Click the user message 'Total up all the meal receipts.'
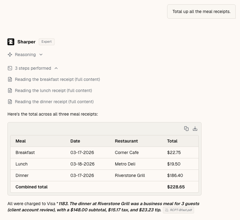This screenshot has width=240, height=220. click(201, 12)
